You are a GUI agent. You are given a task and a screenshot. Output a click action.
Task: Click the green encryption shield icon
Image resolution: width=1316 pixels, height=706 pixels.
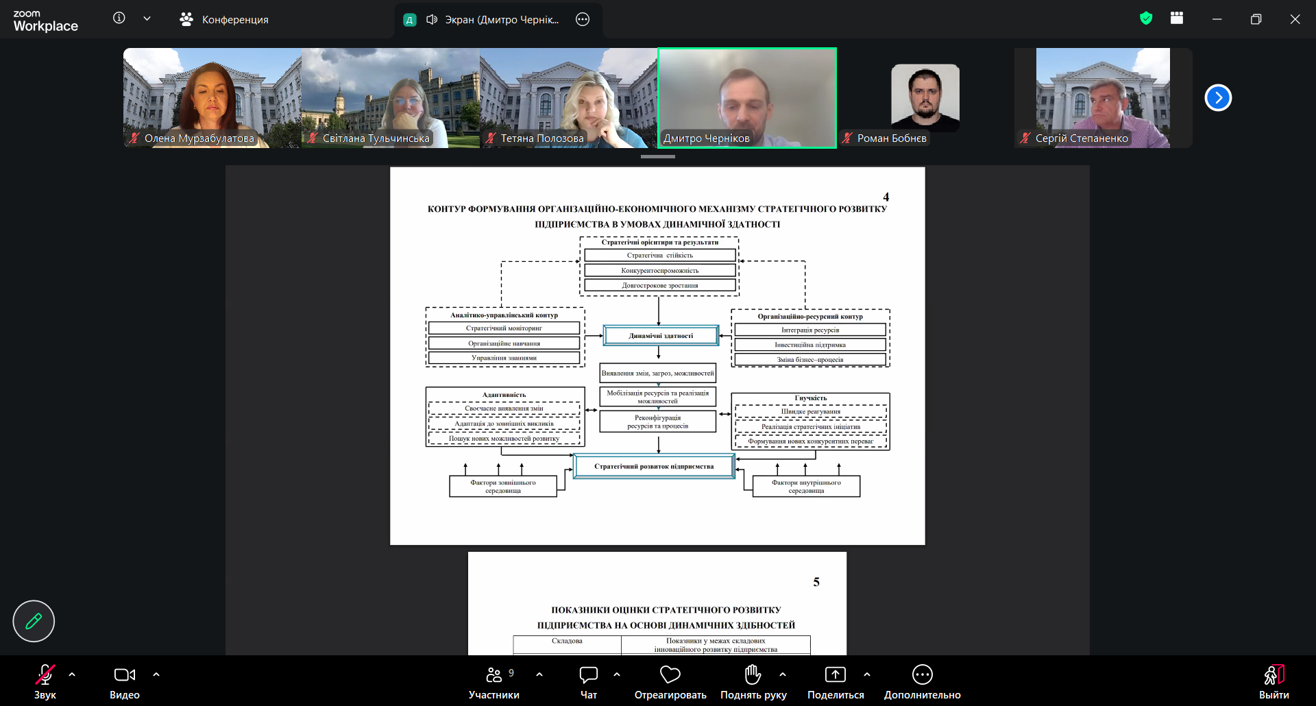tap(1146, 19)
